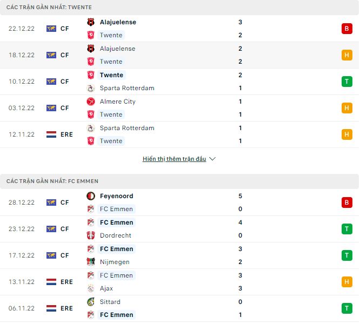Click the green T badge for Dordrecht match
Image resolution: width=360 pixels, height=324 pixels.
point(346,229)
